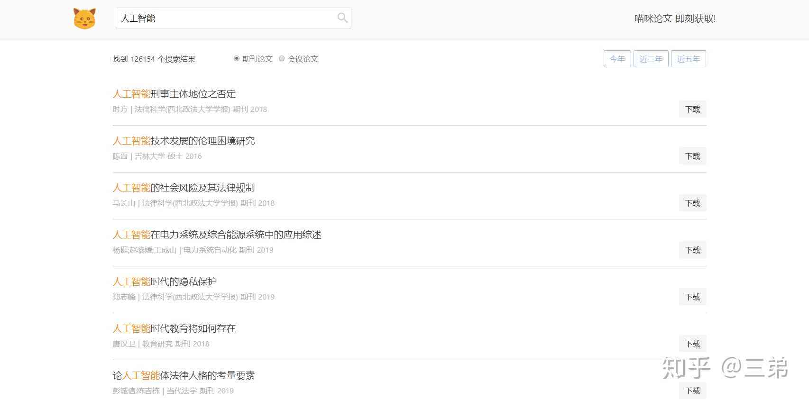
Task: Filter results by 近五年
Action: 689,59
